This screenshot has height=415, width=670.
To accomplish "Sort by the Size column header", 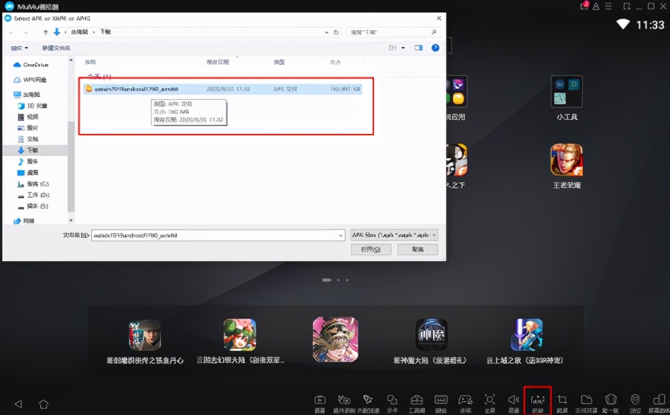I will pos(335,62).
